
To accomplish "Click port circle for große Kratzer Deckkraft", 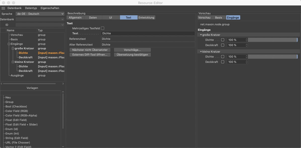I will coord(223,45).
